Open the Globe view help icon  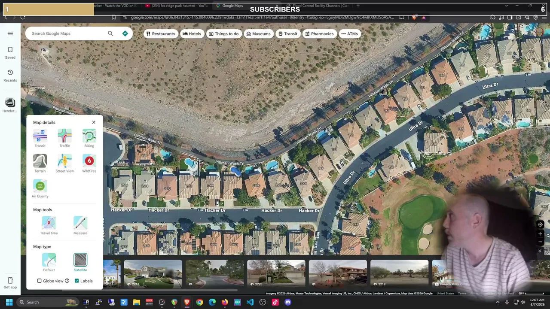pos(67,281)
